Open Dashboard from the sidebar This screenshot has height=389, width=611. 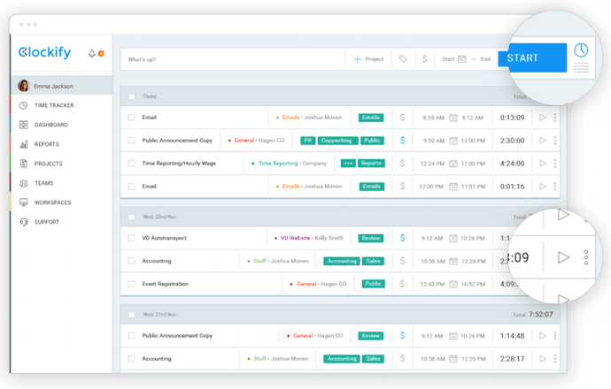tap(50, 125)
